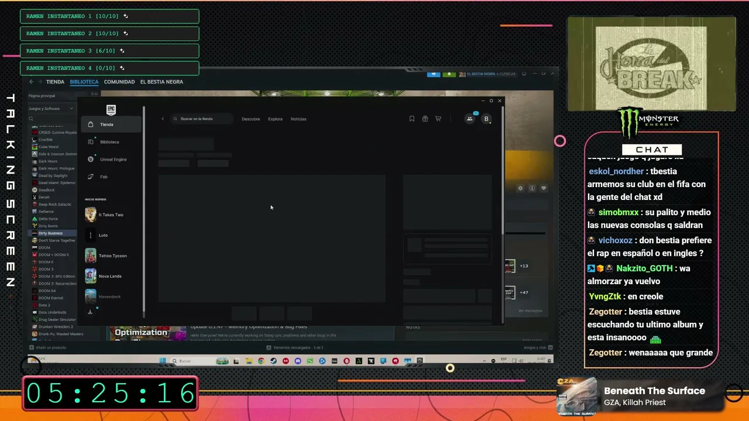
Task: Open Epic downloads icon in sidebar
Action: [90, 312]
